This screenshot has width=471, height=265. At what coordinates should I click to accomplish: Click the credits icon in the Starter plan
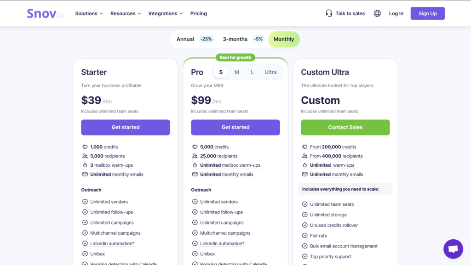(x=85, y=147)
